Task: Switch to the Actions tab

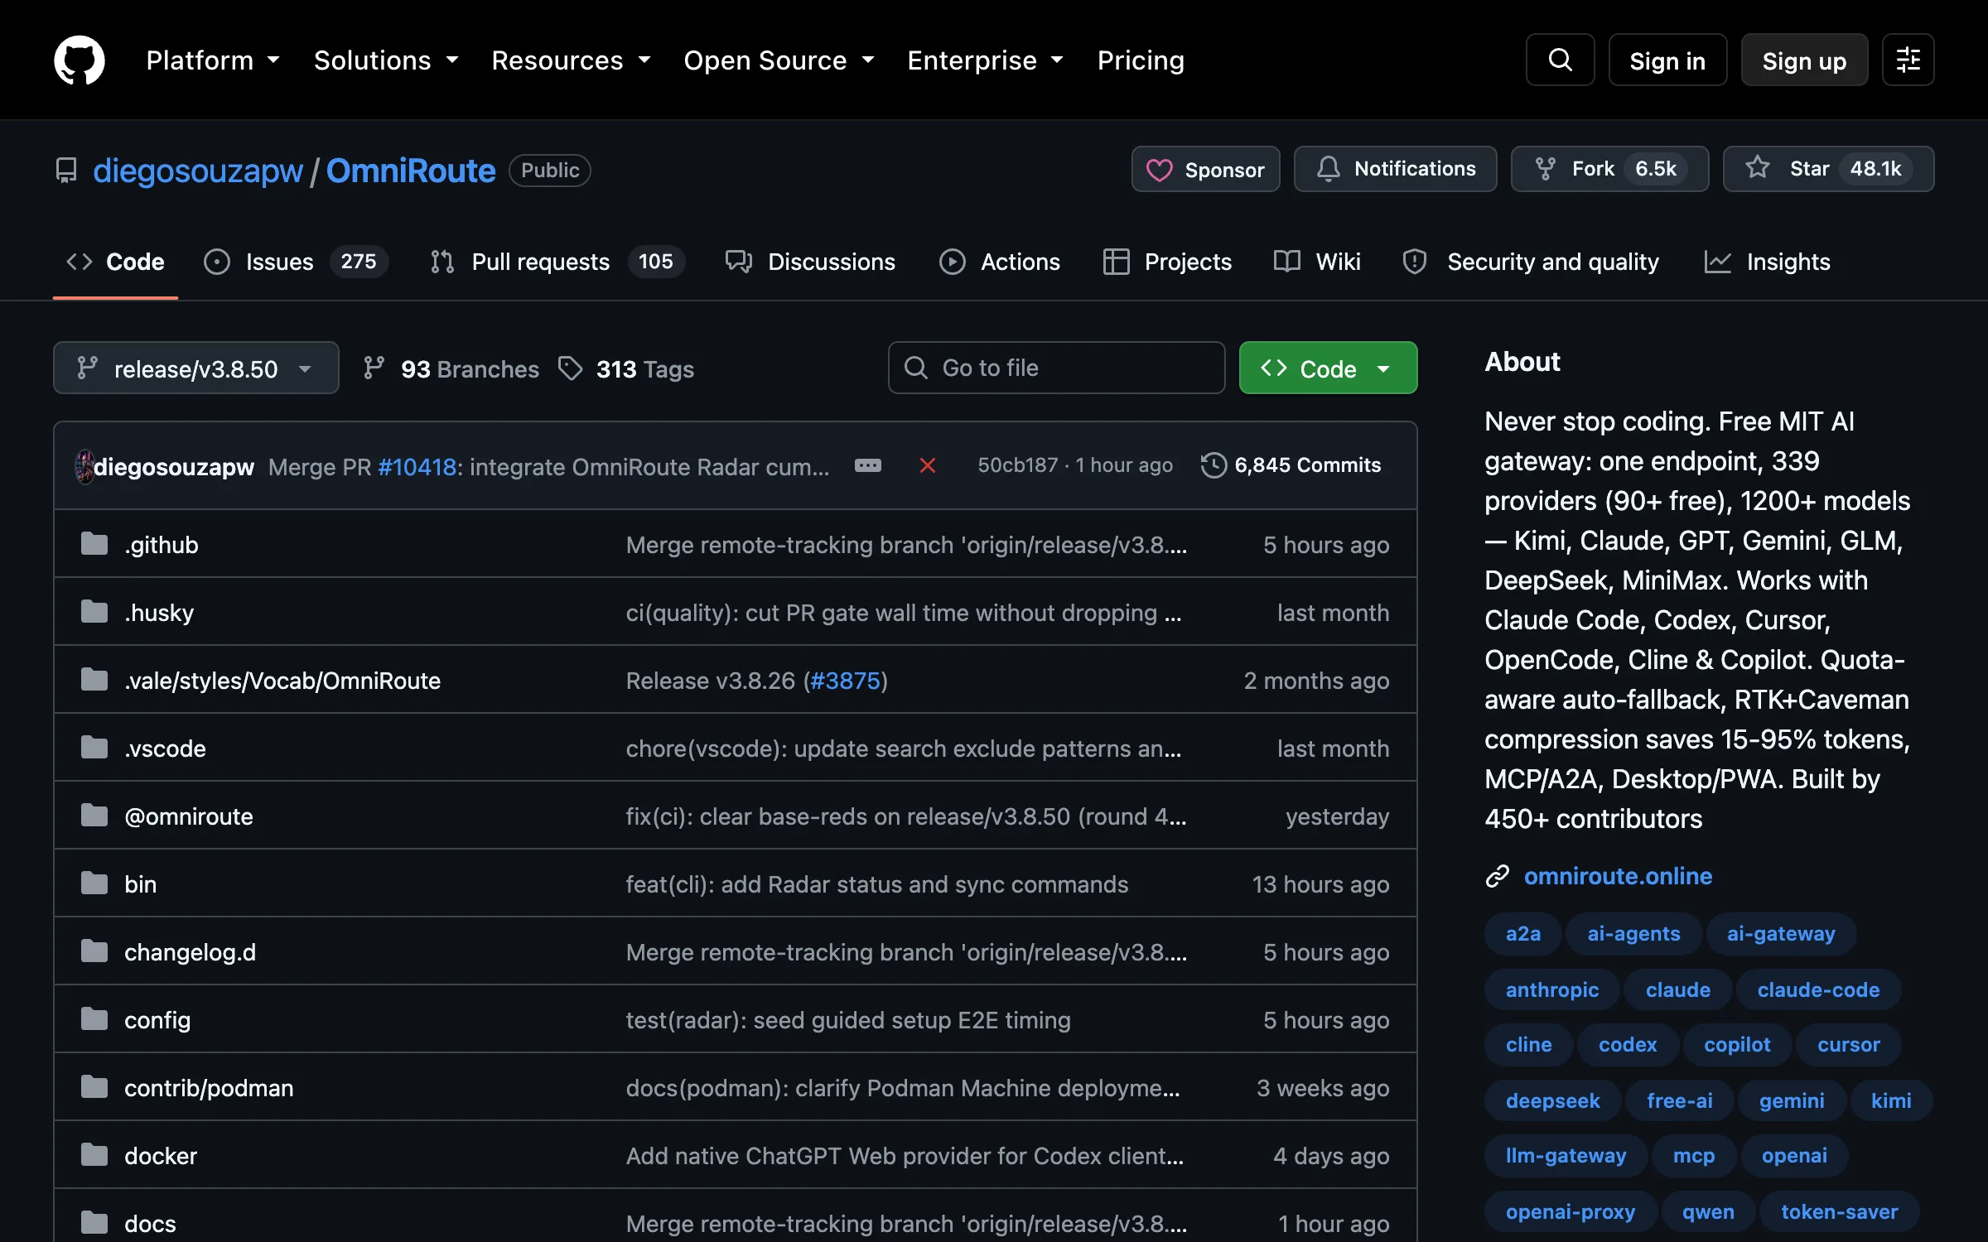Action: tap(1000, 262)
